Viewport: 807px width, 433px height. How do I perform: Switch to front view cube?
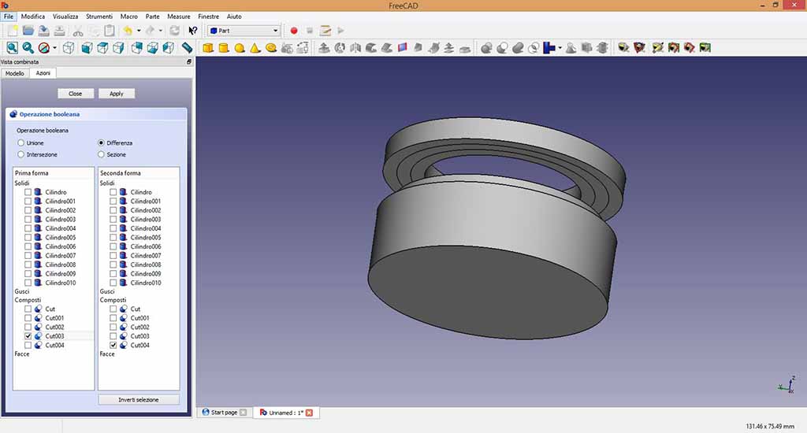(x=87, y=48)
